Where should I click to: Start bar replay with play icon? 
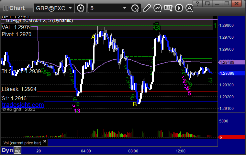coord(179,8)
